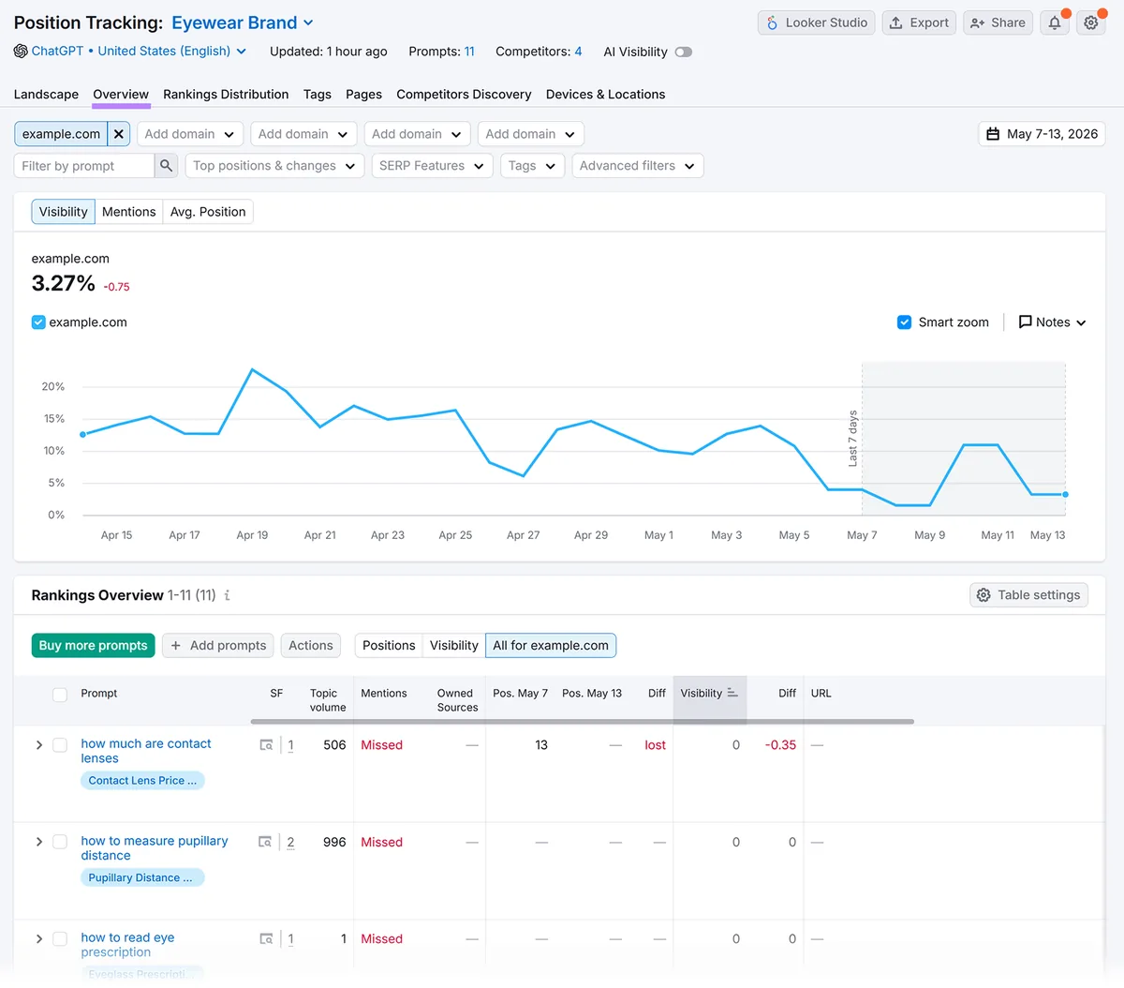1124x988 pixels.
Task: Click the ChatGPT logo icon
Action: 21,51
